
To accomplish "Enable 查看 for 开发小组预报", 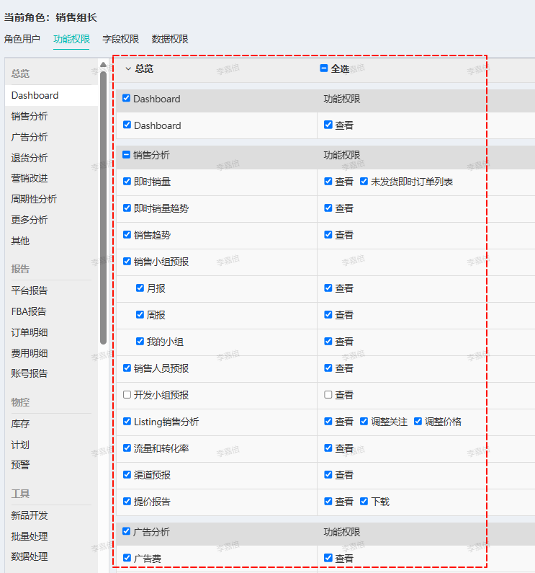I will [328, 395].
